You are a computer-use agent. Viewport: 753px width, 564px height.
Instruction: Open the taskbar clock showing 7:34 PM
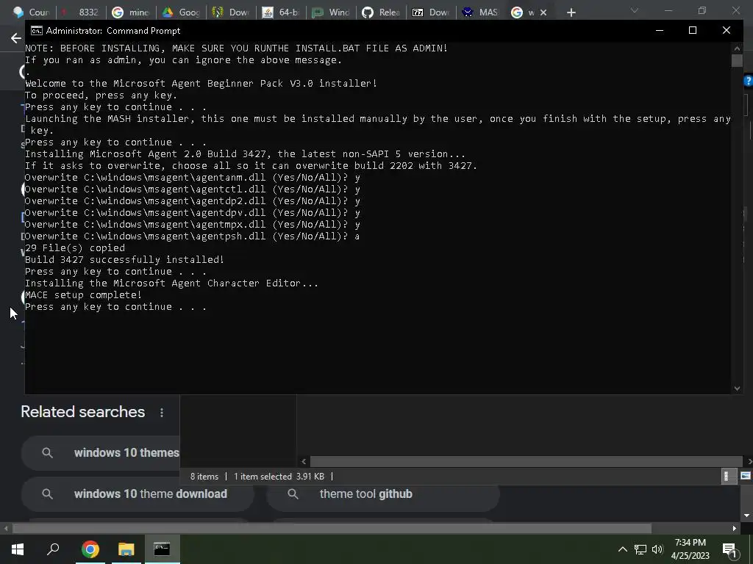[690, 549]
